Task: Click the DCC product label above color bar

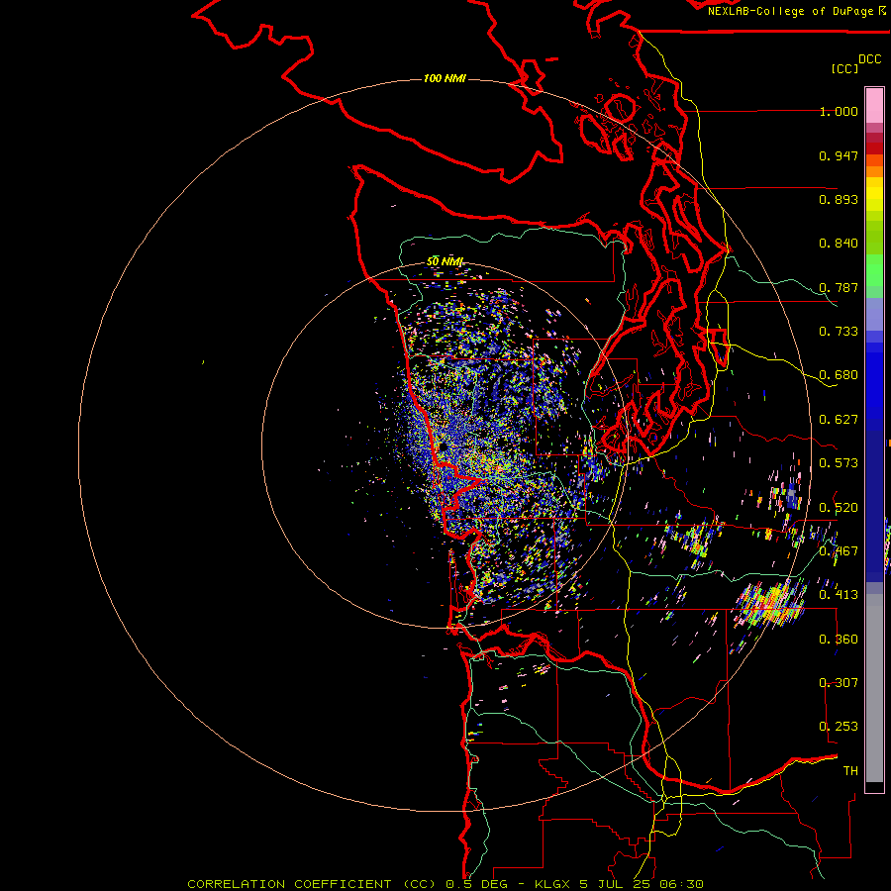Action: [x=870, y=59]
